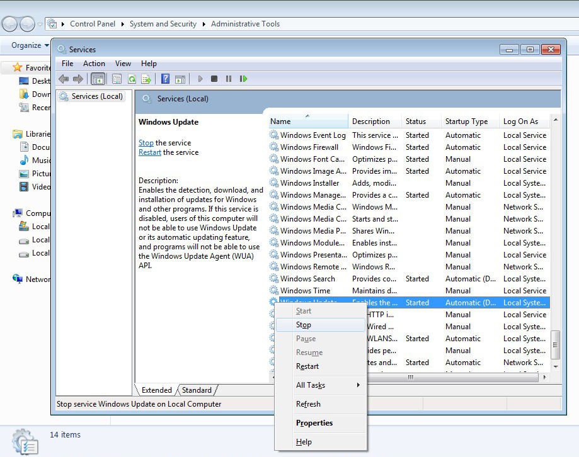Screen dimensions: 579x457
Task: Click the horizontal scrollbar right arrow
Action: 544,377
